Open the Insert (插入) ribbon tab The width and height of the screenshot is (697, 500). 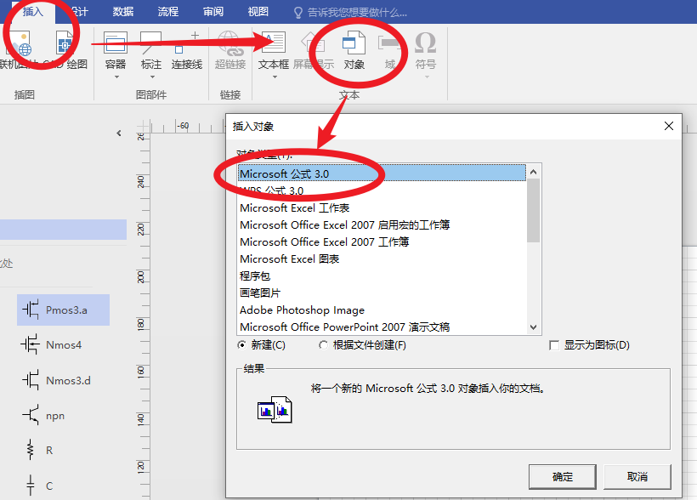click(33, 12)
